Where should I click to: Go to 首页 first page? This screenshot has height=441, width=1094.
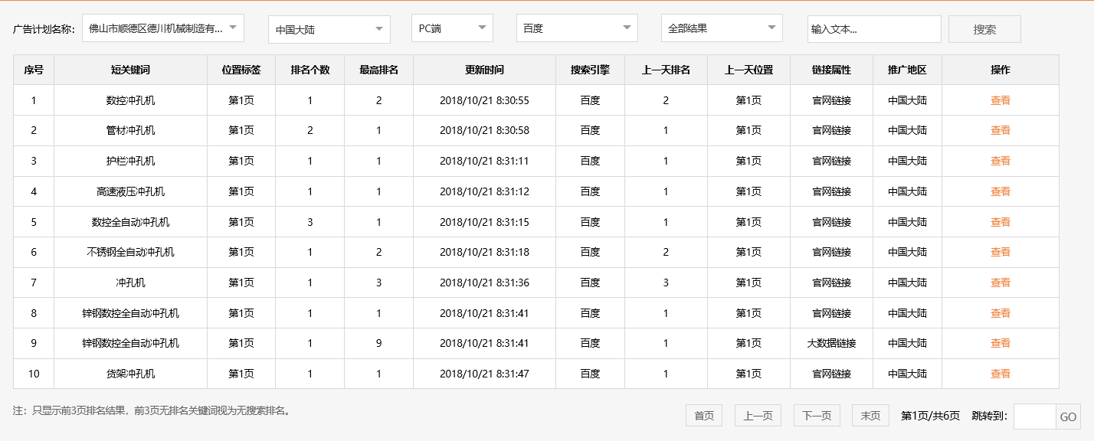[x=704, y=416]
